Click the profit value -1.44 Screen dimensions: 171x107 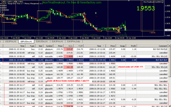pos(134,89)
